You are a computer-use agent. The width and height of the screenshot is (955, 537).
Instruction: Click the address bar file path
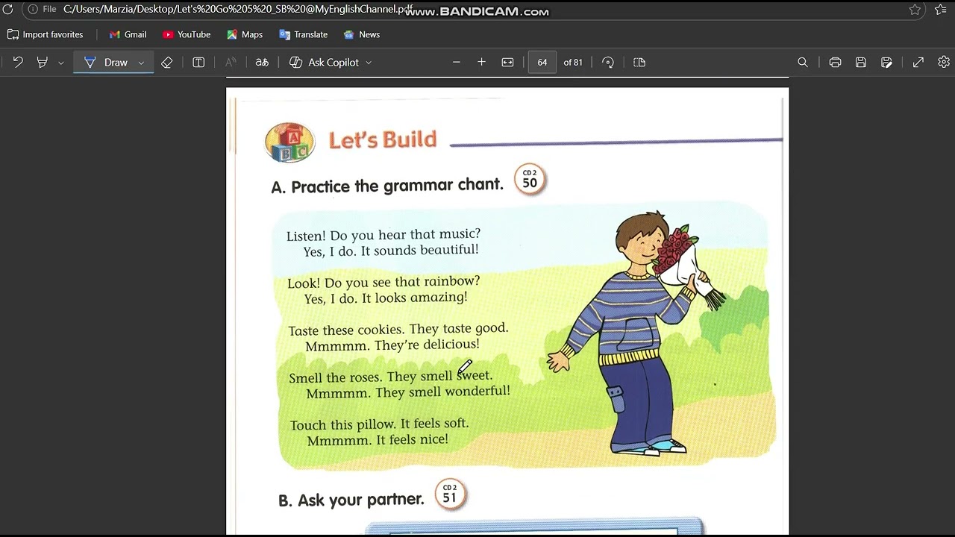click(238, 10)
